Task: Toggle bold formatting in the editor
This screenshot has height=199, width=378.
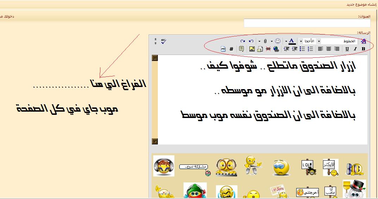Action: (364, 49)
